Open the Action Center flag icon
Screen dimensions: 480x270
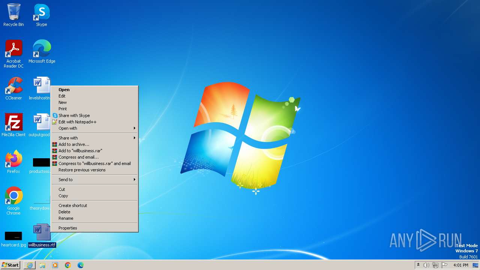coord(444,265)
